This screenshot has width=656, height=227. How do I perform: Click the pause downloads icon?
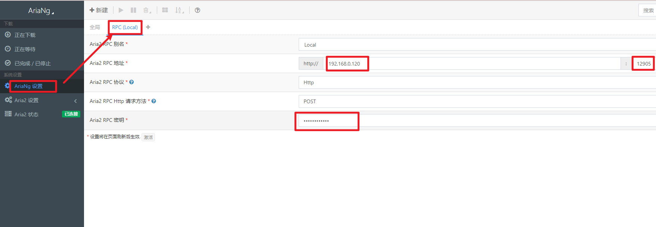pos(133,10)
